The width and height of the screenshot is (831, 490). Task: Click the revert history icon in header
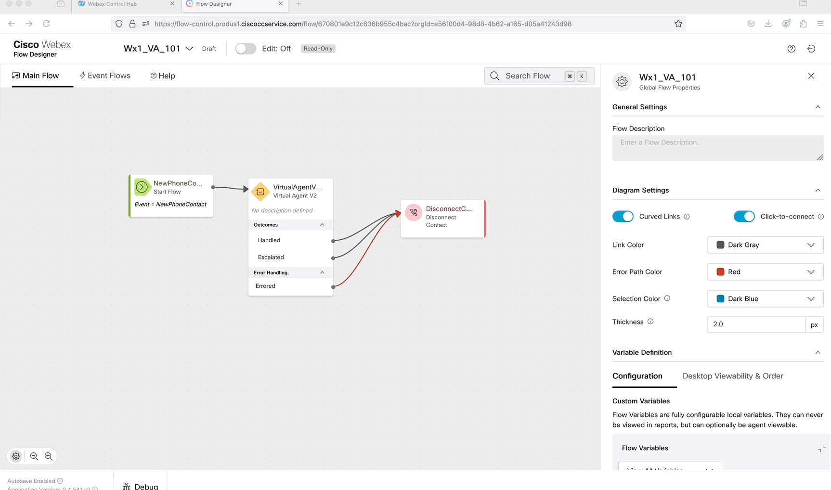pos(811,49)
